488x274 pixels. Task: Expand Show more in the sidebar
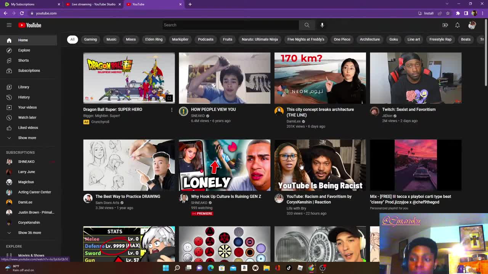(29, 138)
